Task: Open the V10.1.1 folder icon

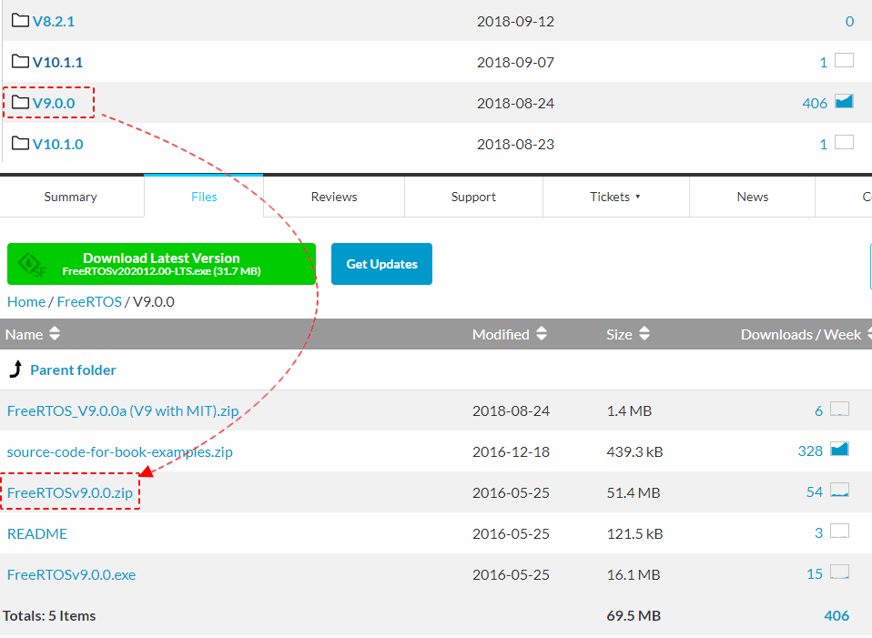Action: pos(21,61)
